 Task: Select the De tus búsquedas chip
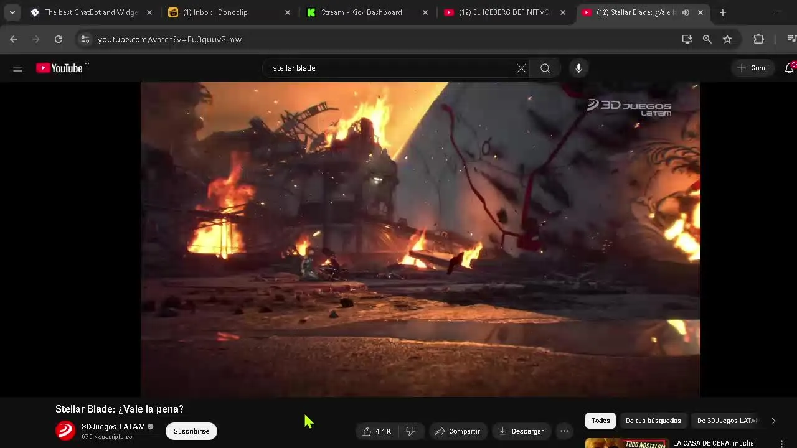coord(653,421)
